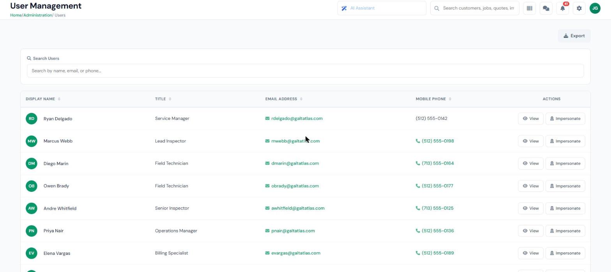Click phone number (512) 555-0142
611x272 pixels.
pos(431,118)
